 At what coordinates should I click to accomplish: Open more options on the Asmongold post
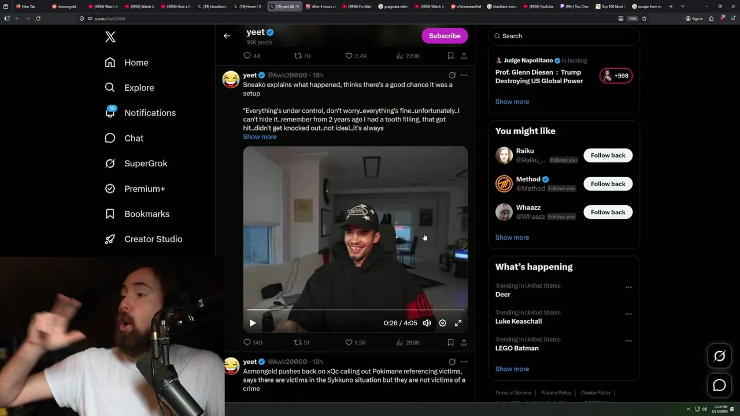coord(464,362)
